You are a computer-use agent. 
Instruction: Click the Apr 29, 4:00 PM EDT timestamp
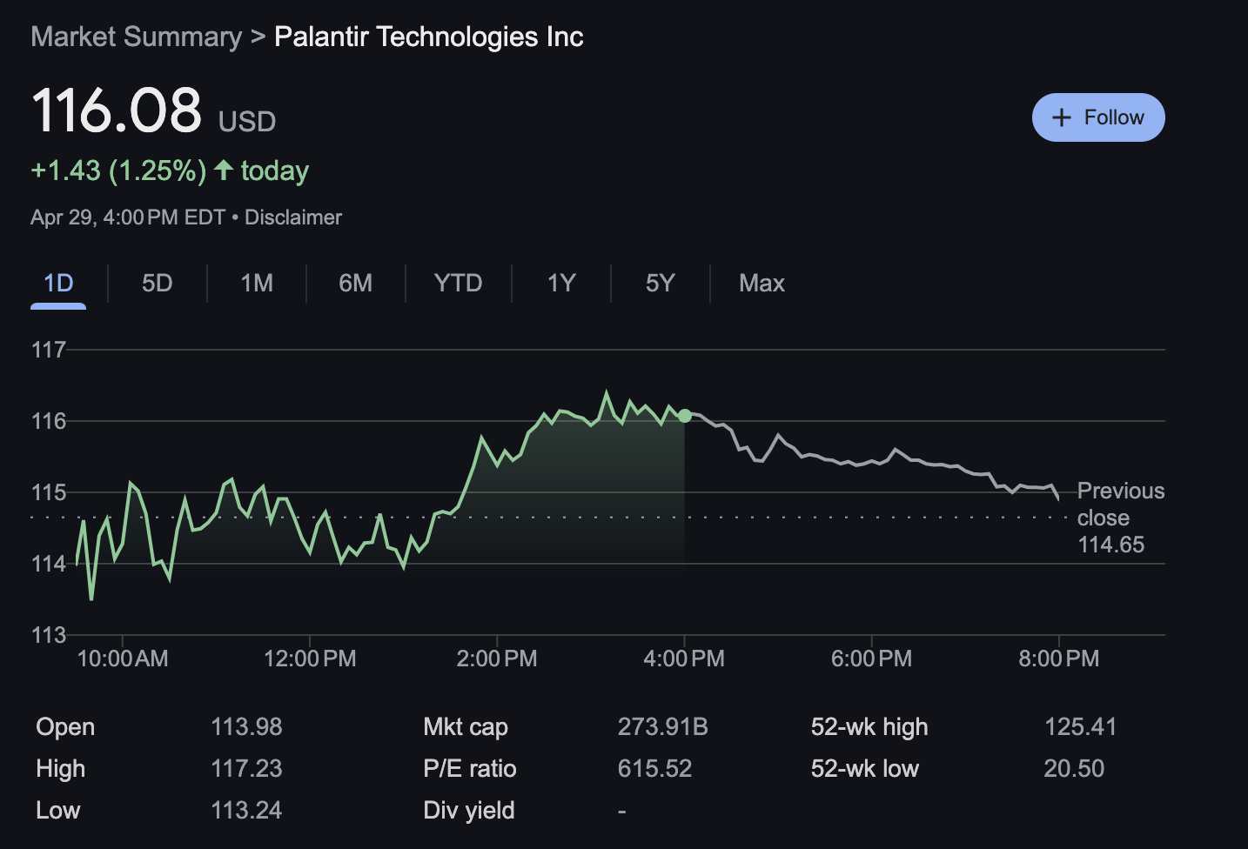pyautogui.click(x=128, y=217)
